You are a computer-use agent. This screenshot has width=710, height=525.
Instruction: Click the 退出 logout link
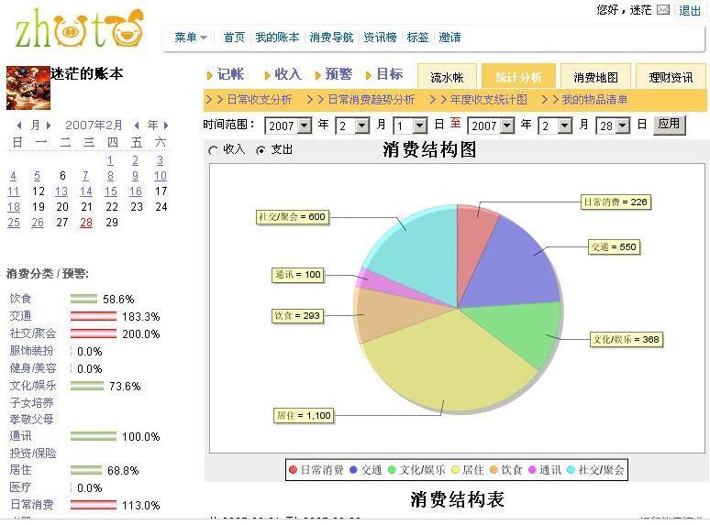pyautogui.click(x=690, y=11)
